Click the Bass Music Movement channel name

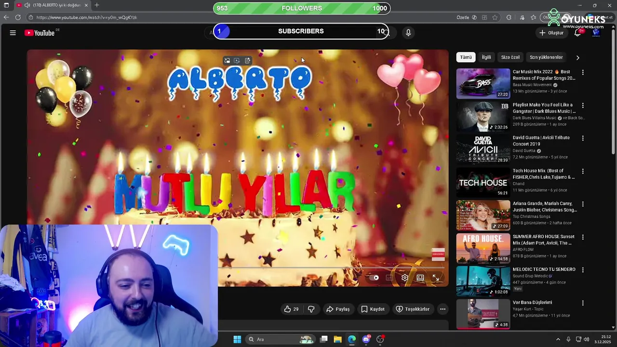[x=532, y=85]
